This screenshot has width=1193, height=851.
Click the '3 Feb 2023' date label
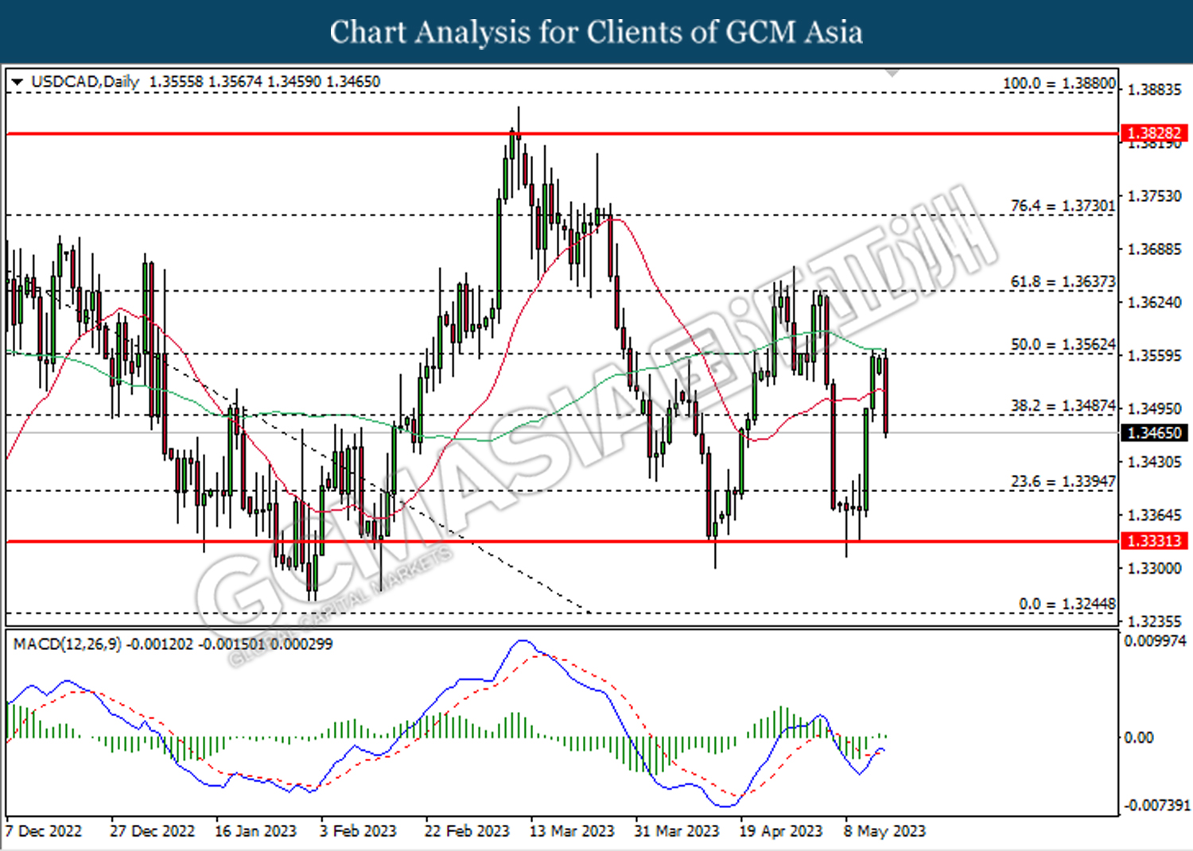pyautogui.click(x=358, y=831)
